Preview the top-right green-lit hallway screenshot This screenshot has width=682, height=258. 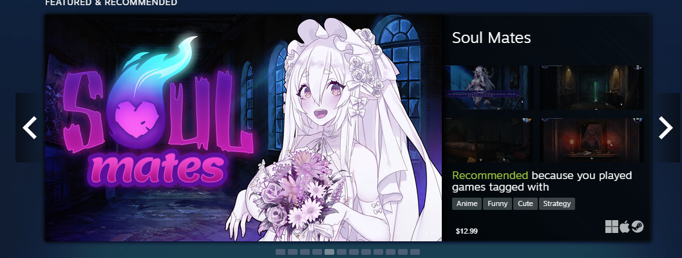tap(592, 87)
